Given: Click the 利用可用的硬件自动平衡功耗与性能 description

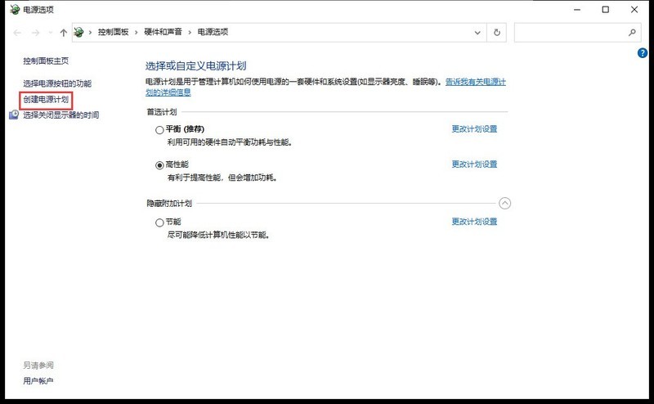Looking at the screenshot, I should 231,142.
